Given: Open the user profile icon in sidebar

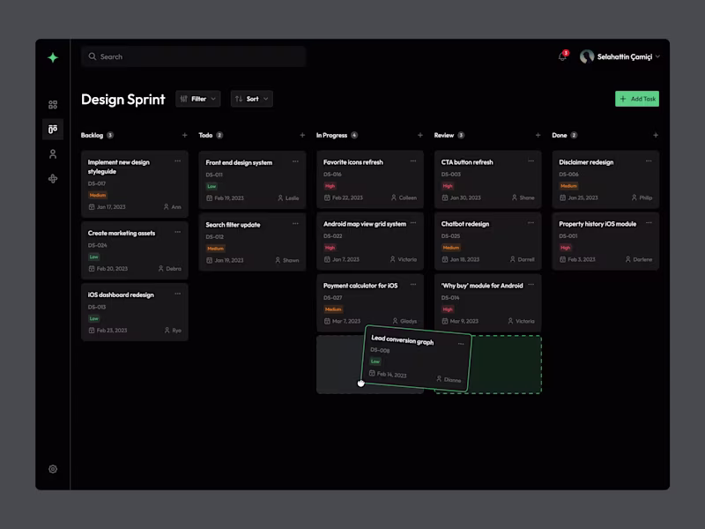Looking at the screenshot, I should click(x=53, y=153).
